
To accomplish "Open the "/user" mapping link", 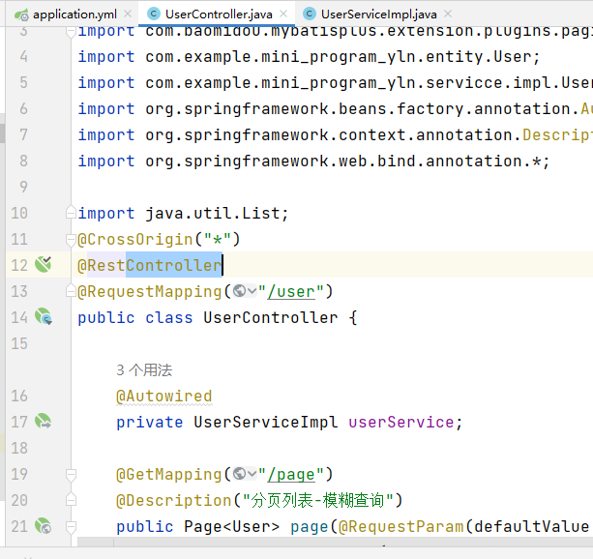I will pyautogui.click(x=291, y=292).
